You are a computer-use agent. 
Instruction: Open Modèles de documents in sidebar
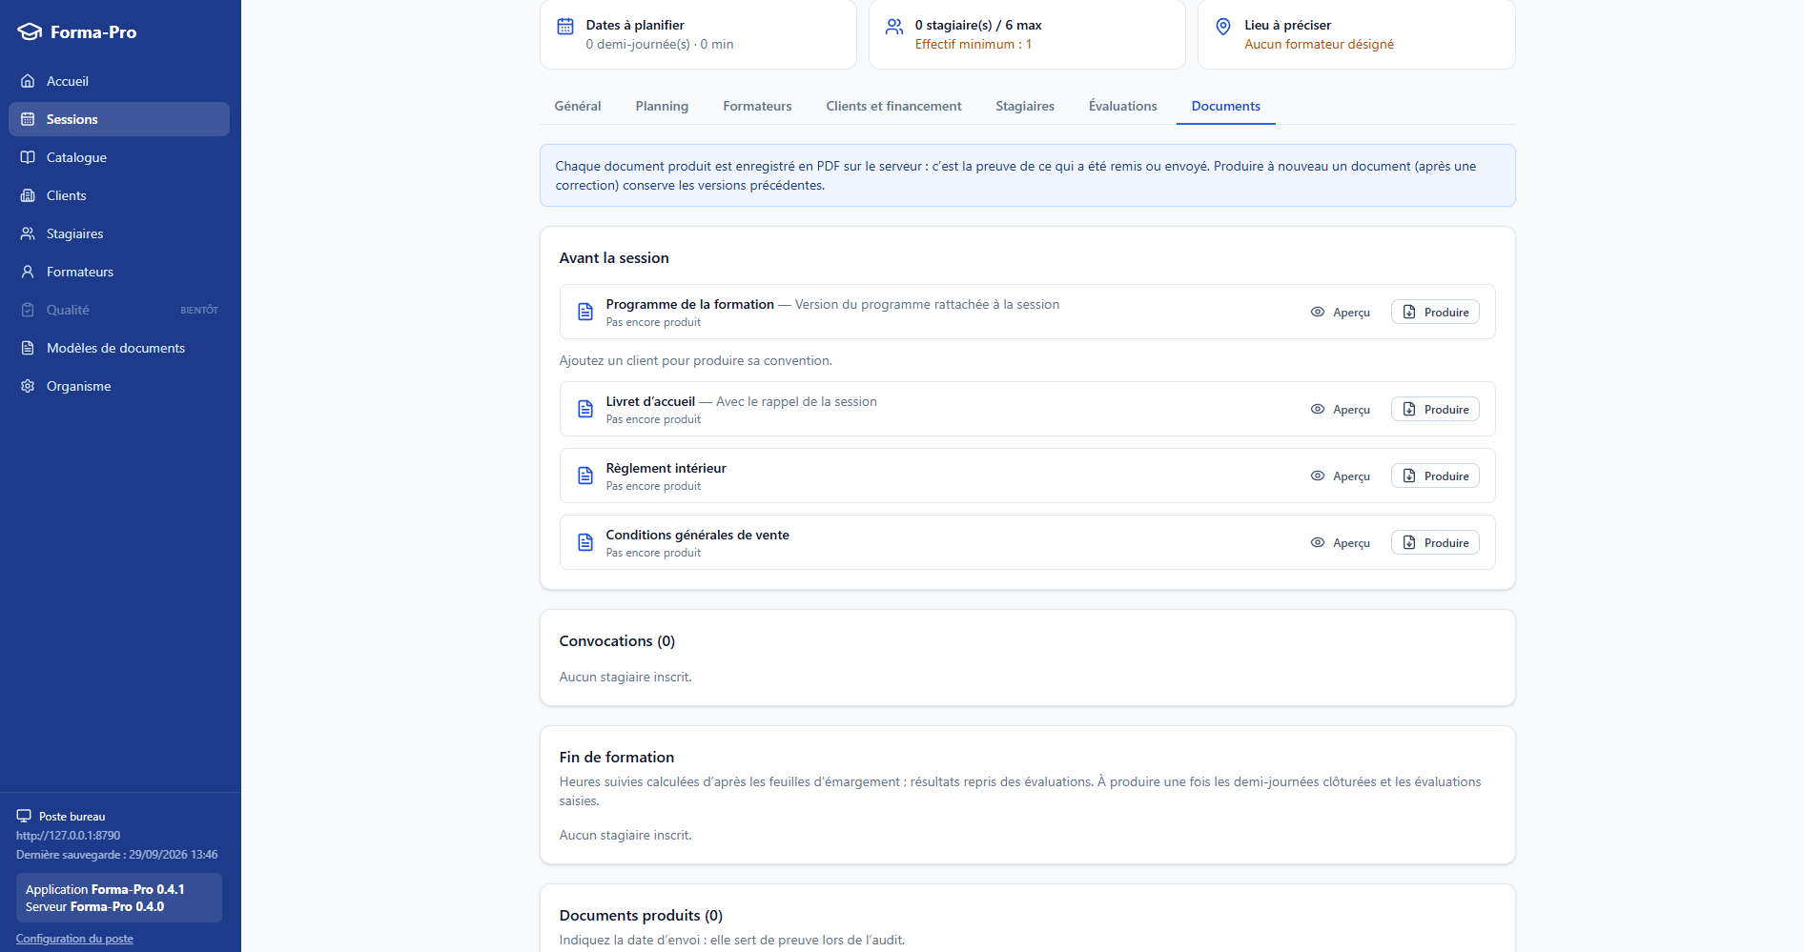[119, 348]
